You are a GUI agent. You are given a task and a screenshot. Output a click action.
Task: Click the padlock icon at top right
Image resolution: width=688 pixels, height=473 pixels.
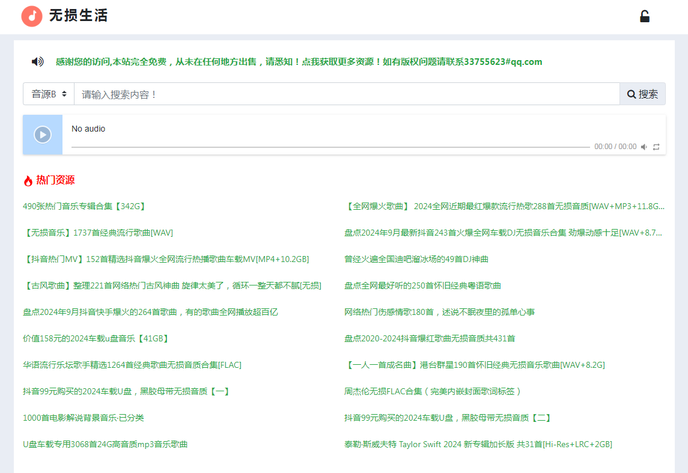pyautogui.click(x=644, y=16)
